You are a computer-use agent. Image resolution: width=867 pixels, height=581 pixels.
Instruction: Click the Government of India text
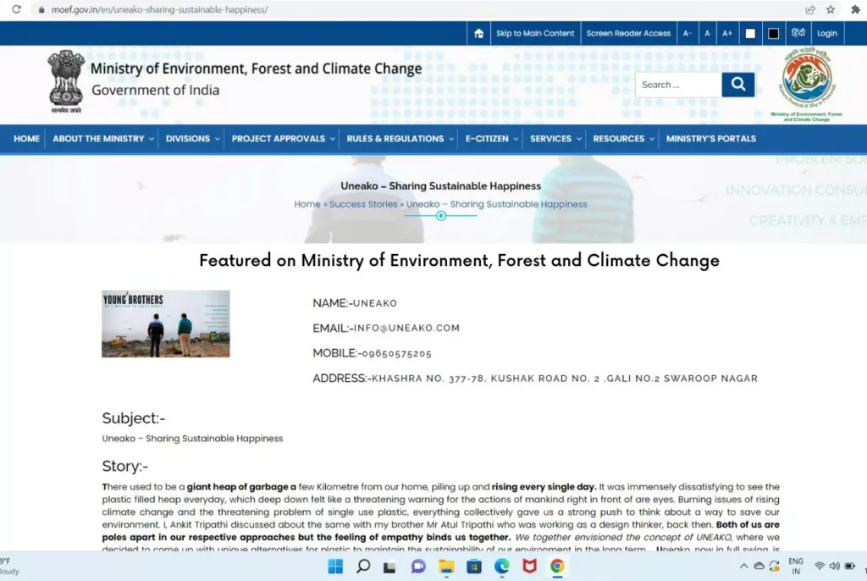[156, 90]
